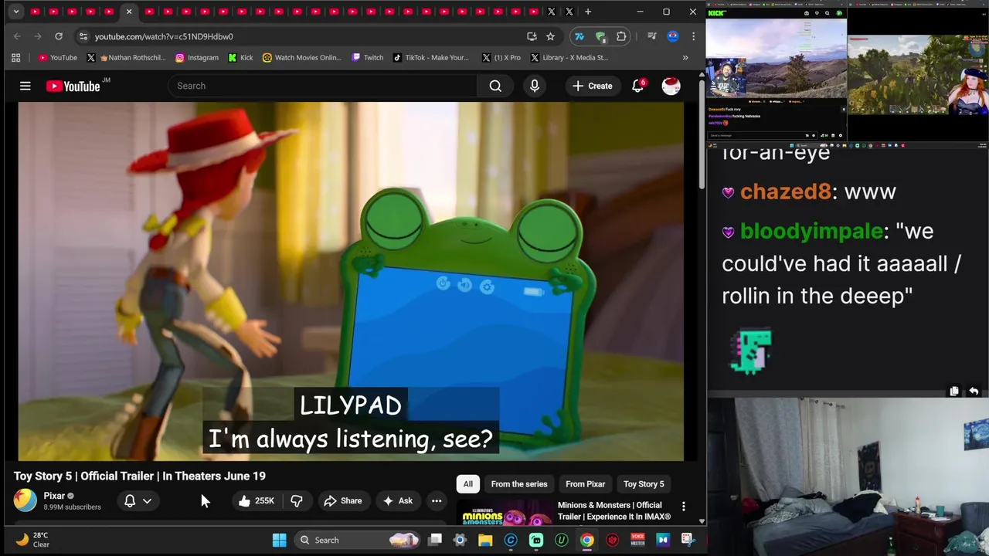The height and width of the screenshot is (556, 989).
Task: Click the YouTube search magnifier button
Action: coord(495,86)
